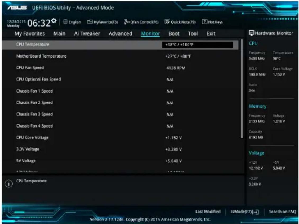299x224 pixels.
Task: Open the Tool tab
Action: click(x=193, y=34)
